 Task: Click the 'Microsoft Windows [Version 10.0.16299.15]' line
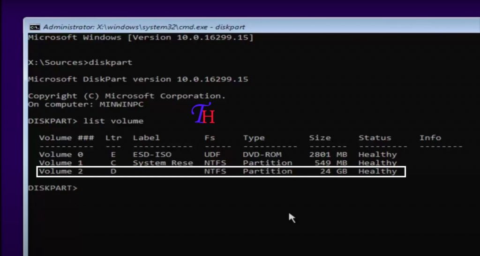click(x=141, y=38)
